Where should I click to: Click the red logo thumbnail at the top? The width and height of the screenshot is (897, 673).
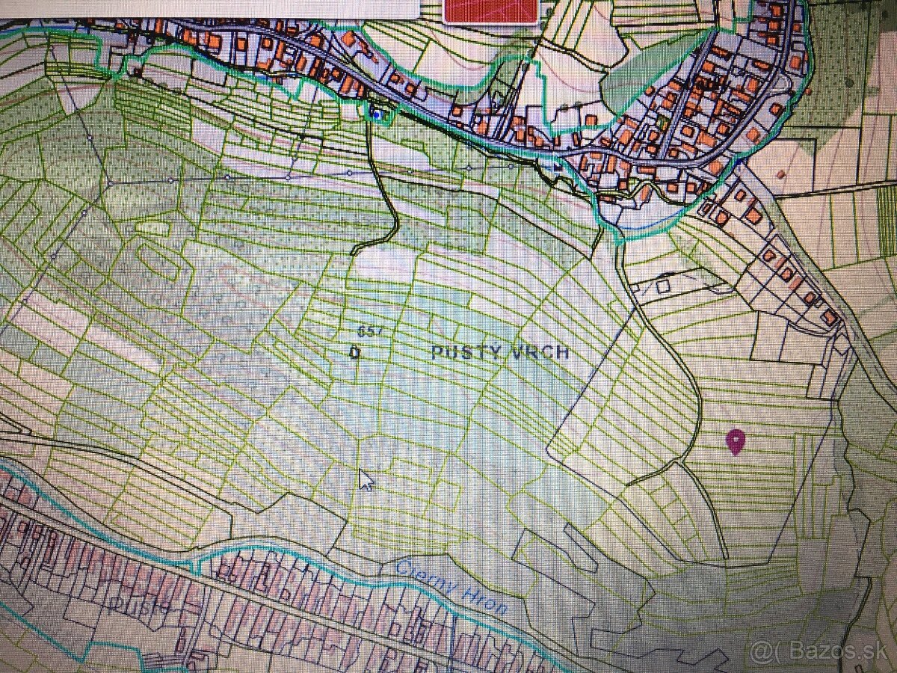(x=491, y=10)
